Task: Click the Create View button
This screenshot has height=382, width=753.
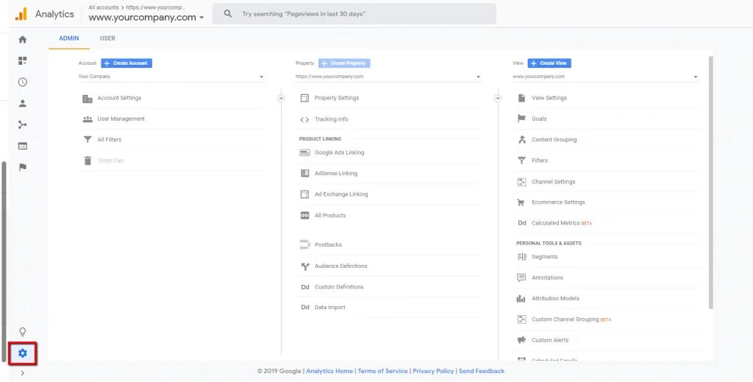Action: (549, 63)
